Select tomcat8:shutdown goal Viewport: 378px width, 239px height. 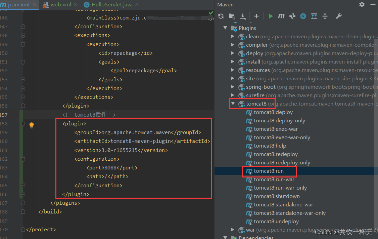coord(277,196)
